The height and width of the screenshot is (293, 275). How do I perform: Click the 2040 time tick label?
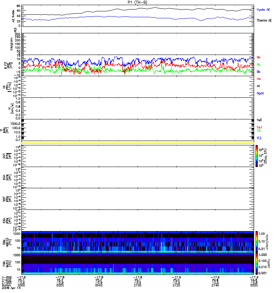point(99,285)
